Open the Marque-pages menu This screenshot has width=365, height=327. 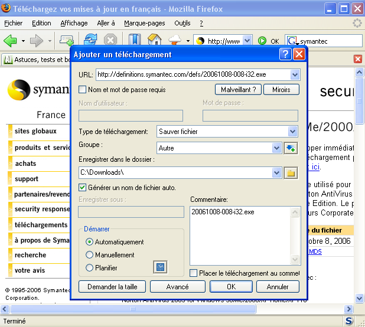tap(144, 23)
